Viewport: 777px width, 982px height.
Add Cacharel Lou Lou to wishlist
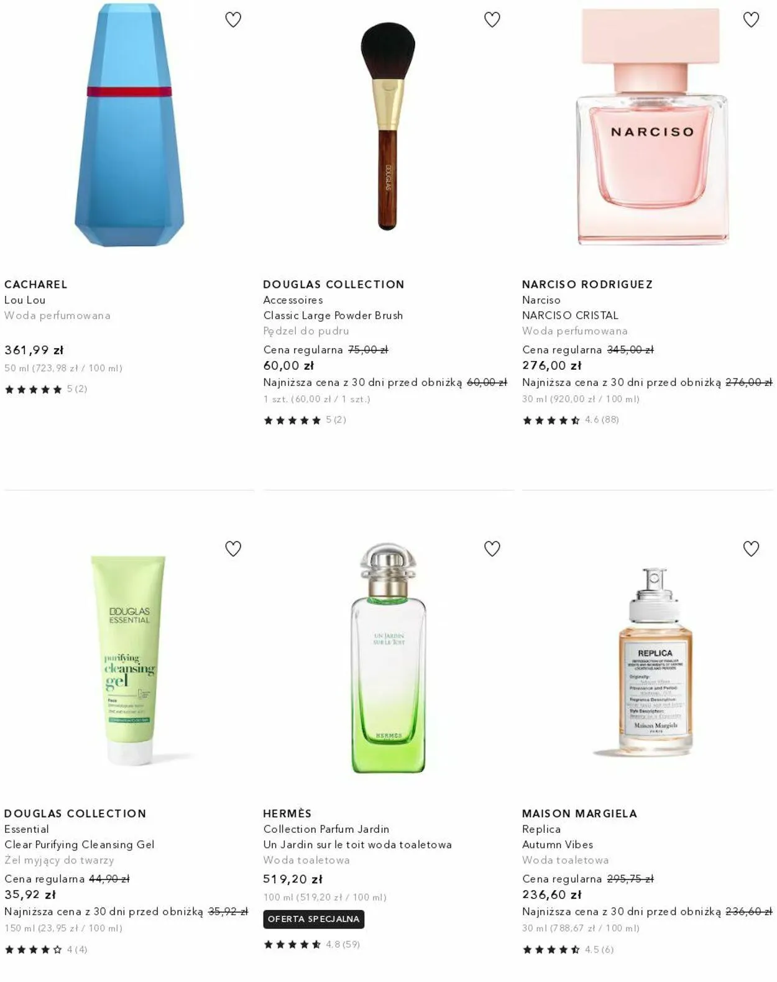pyautogui.click(x=233, y=20)
